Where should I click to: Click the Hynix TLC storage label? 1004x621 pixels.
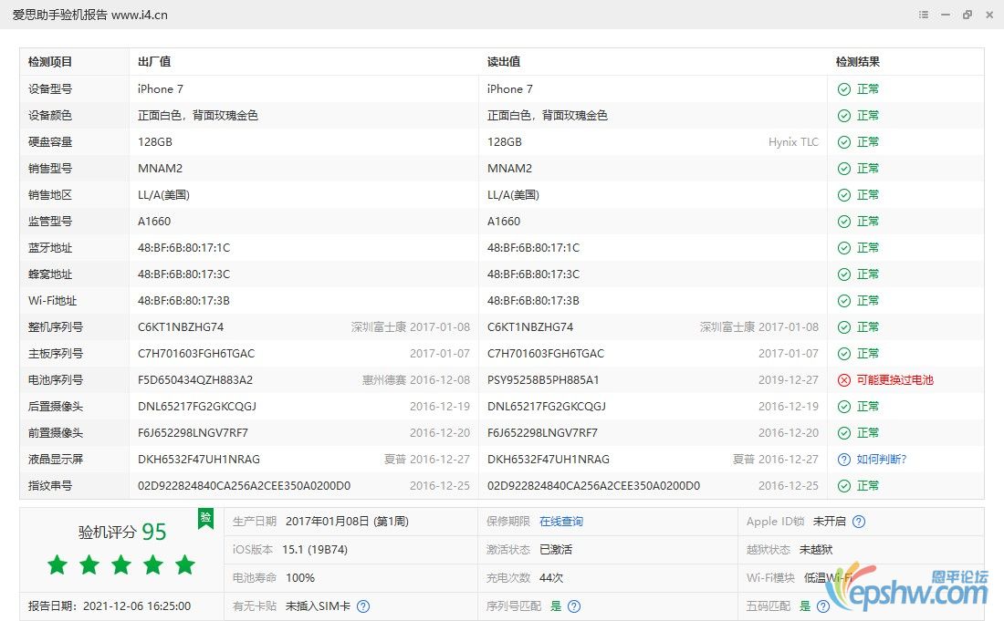coord(793,142)
